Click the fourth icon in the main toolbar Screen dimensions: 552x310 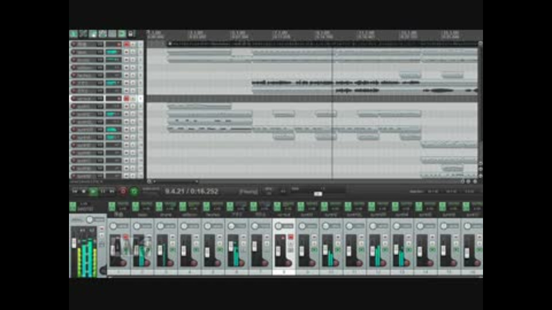(x=102, y=34)
